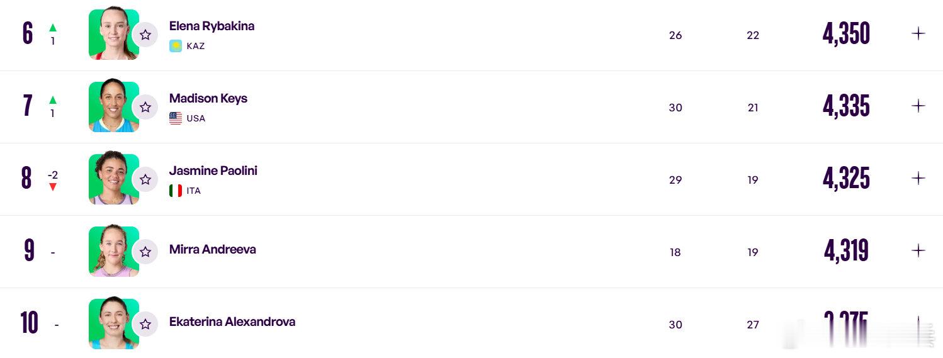Toggle the favorite star for Madison Keys
943x358 pixels.
[145, 107]
